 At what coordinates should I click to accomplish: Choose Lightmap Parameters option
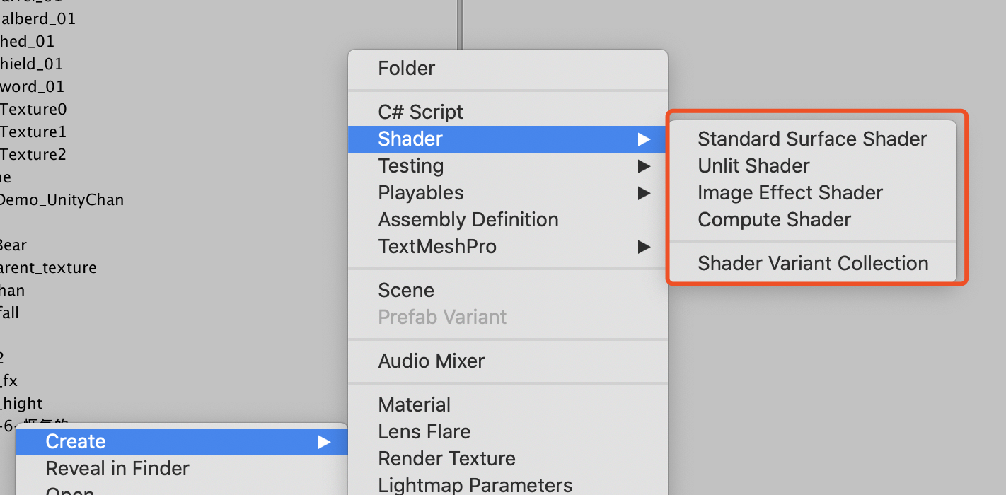click(475, 485)
